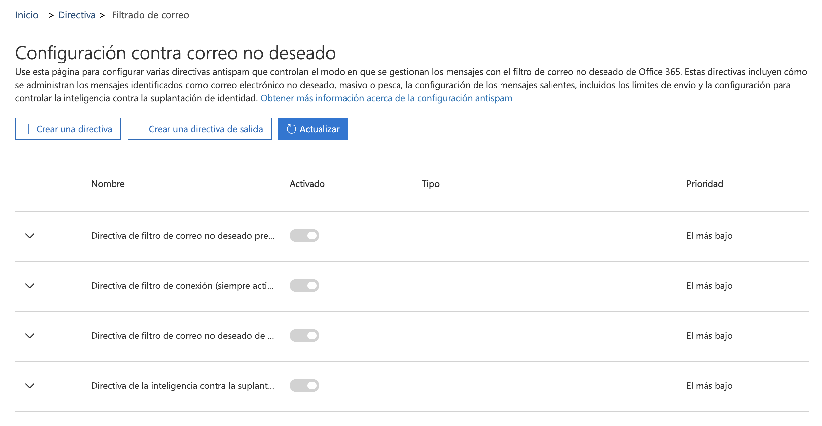822x426 pixels.
Task: Click Crear una directiva button
Action: coord(68,129)
